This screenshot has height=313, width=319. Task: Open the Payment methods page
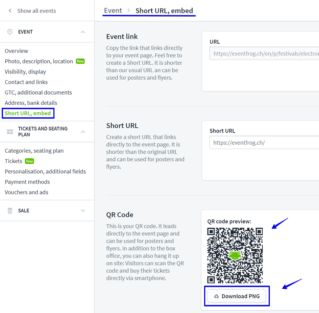(27, 182)
